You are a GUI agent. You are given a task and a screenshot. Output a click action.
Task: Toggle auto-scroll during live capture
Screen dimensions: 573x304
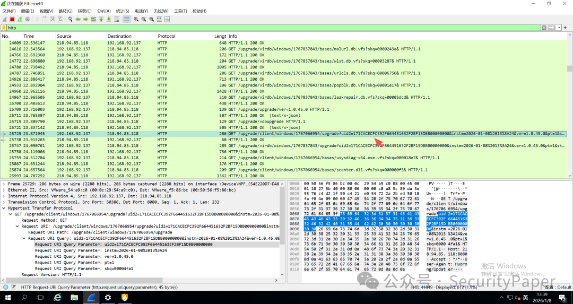click(x=117, y=19)
